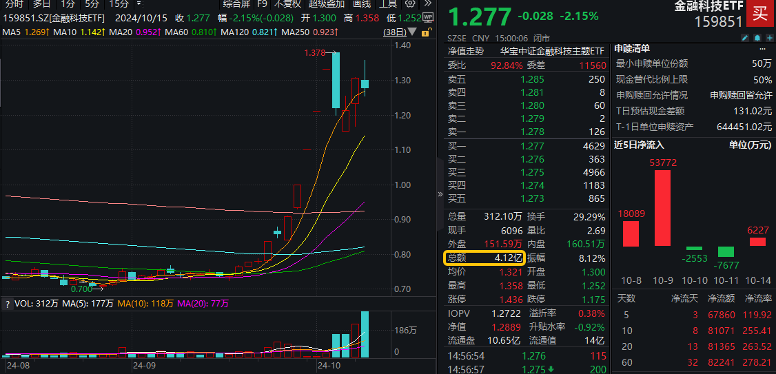This screenshot has height=374, width=776.
Task: Click the 10-8 net inflow bar 18089
Action: coord(631,233)
